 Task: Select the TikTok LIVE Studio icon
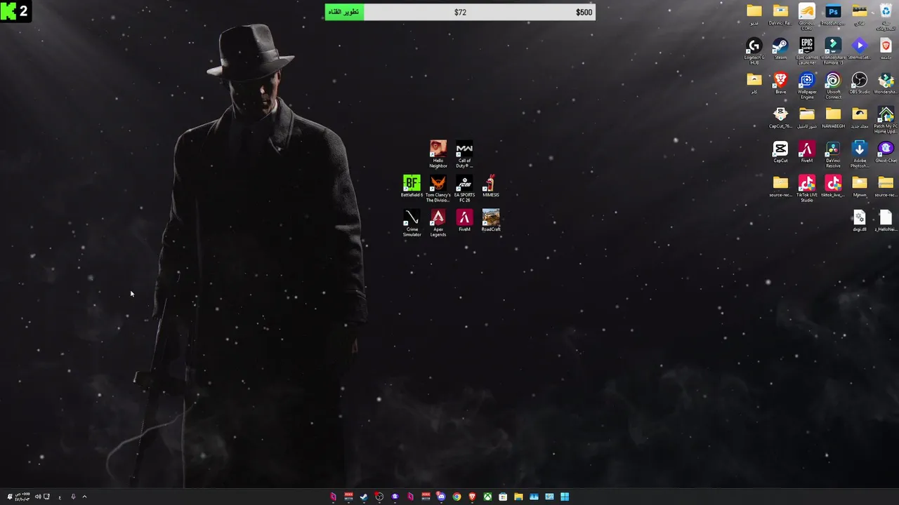pyautogui.click(x=807, y=189)
